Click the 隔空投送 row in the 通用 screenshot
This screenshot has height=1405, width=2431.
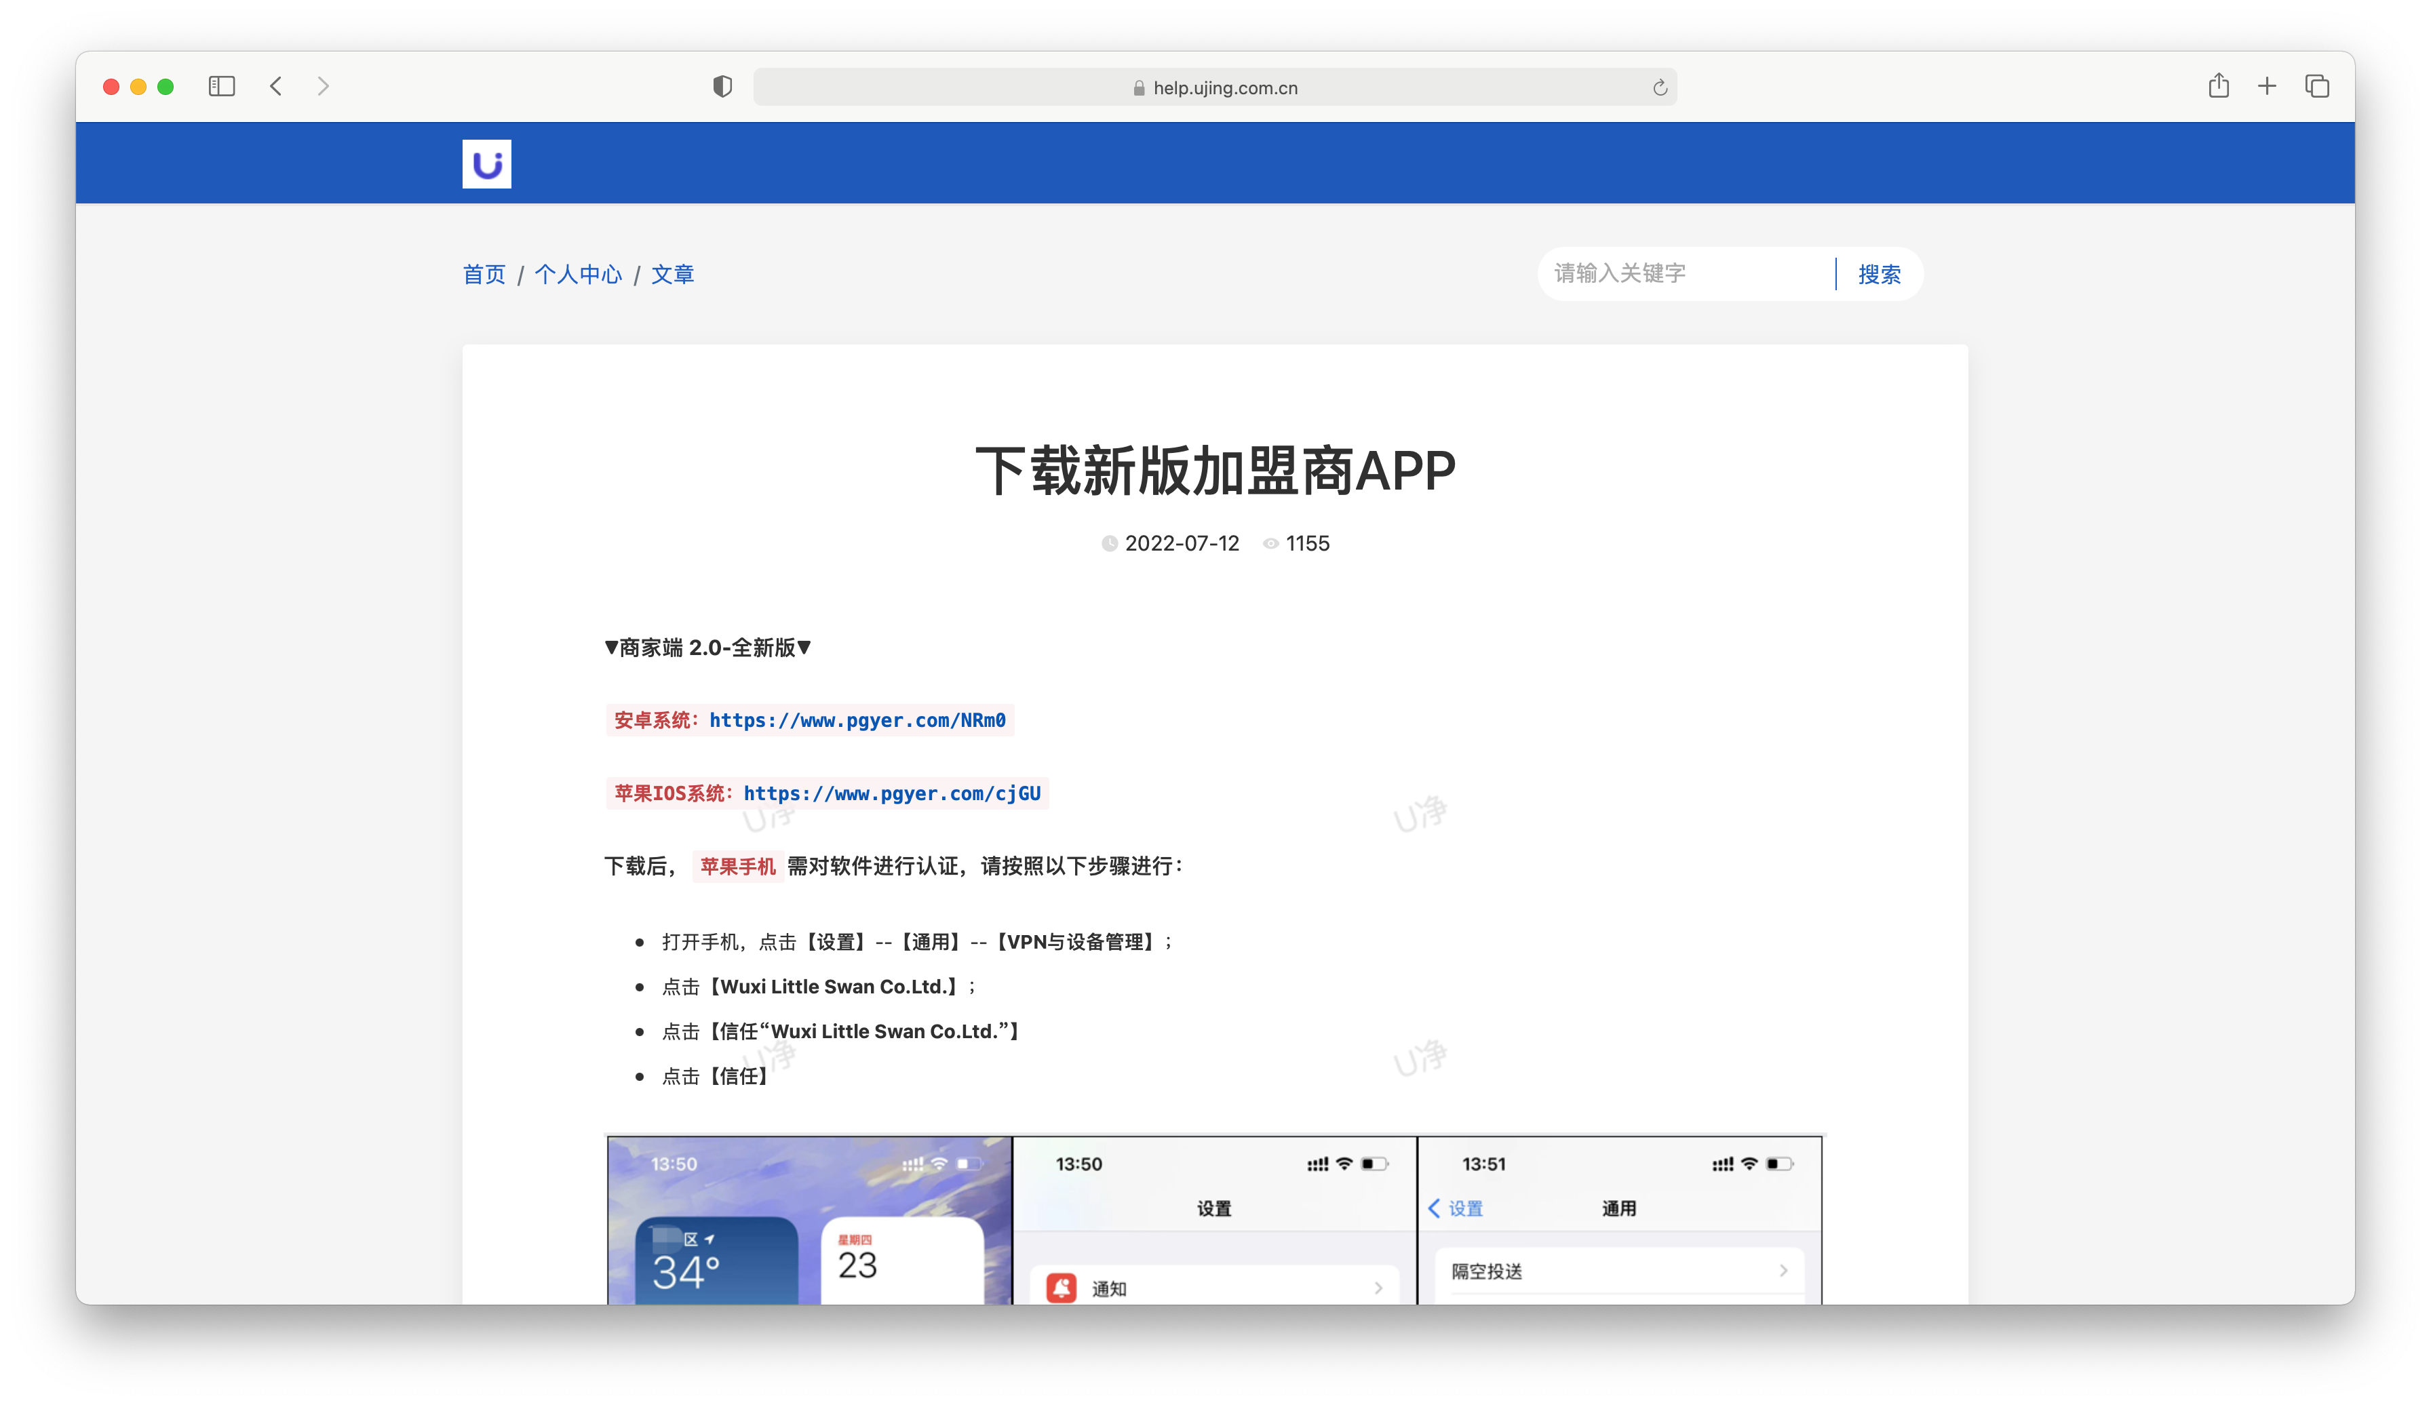tap(1618, 1271)
